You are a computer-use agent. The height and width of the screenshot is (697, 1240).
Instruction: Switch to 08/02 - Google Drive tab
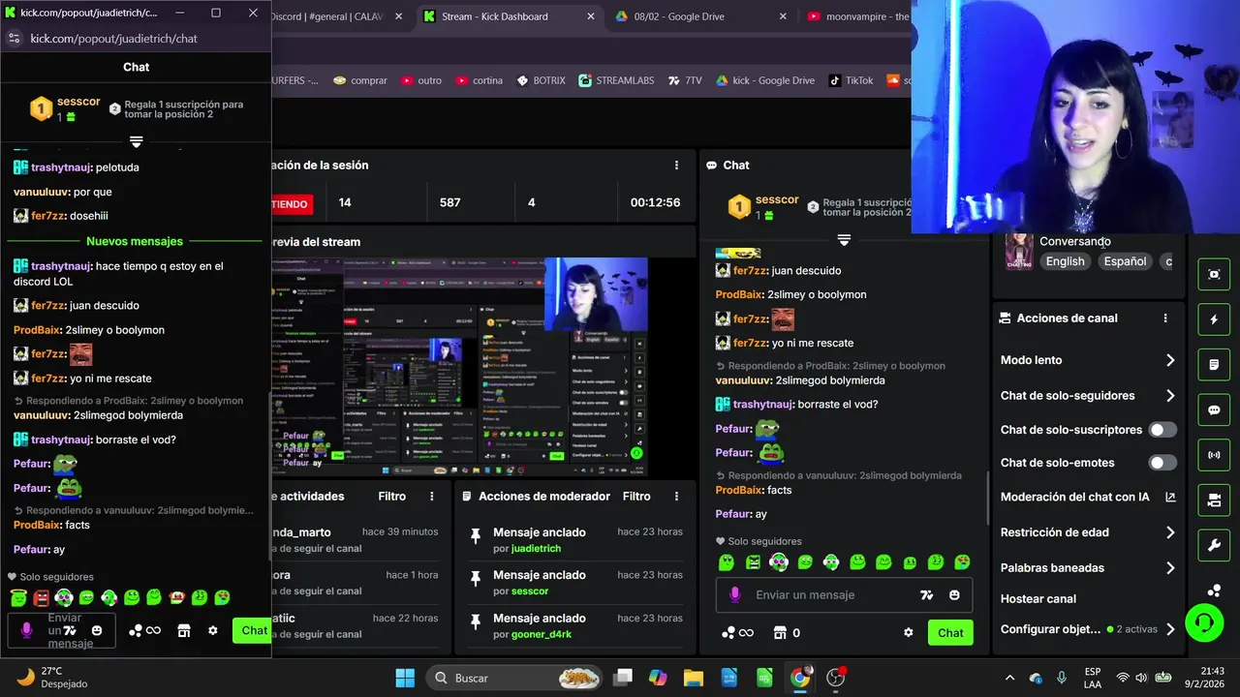(699, 16)
